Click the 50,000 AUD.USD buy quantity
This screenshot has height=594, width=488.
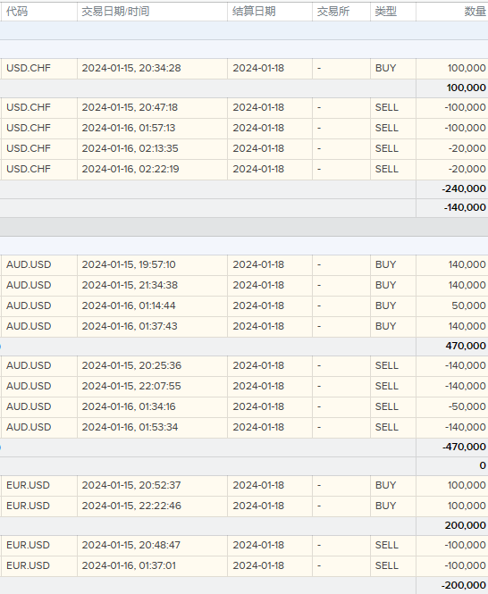468,305
